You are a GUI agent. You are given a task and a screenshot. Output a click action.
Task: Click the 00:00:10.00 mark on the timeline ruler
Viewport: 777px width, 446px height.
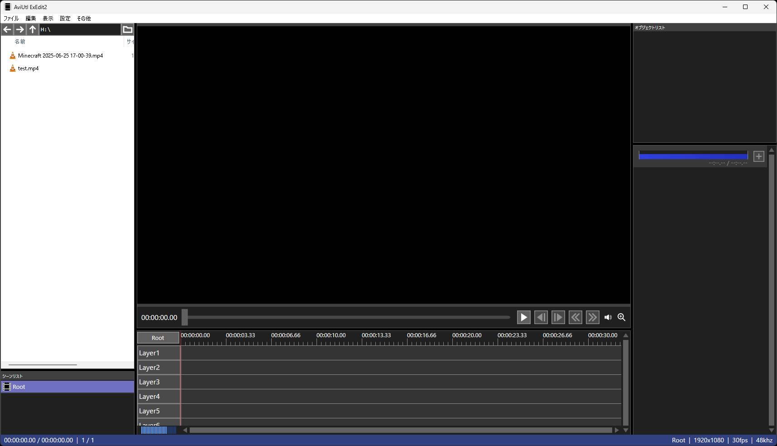tap(331, 335)
